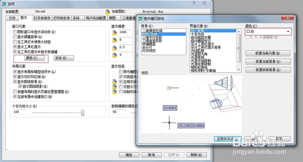This screenshot has height=162, width=303.
Task: Toggle 显示可打印区域 checkbox
Action: click(x=15, y=76)
